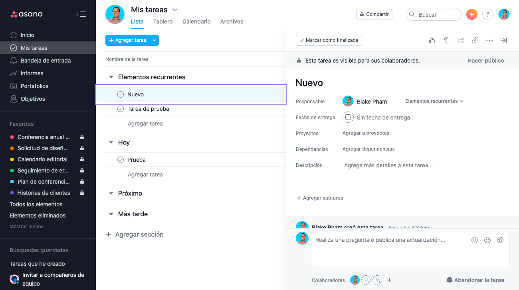
Task: Expand the Más tarde section
Action: tap(111, 214)
